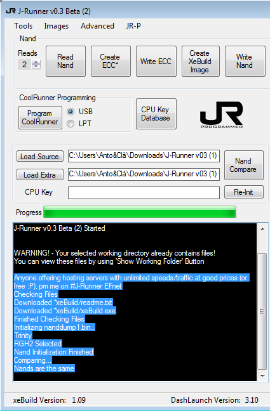Click the Write ECC button
The width and height of the screenshot is (270, 411).
(x=156, y=61)
